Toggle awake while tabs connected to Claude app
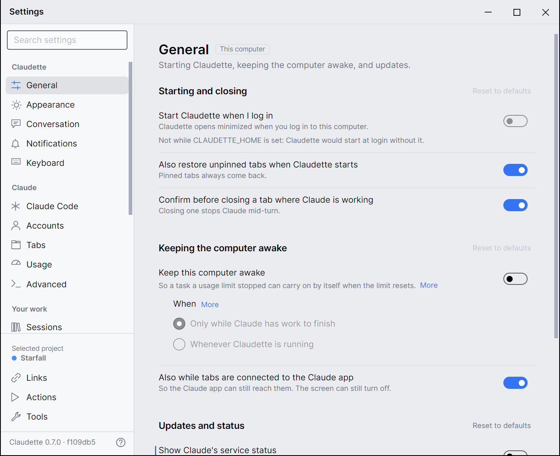The height and width of the screenshot is (456, 560). click(515, 383)
